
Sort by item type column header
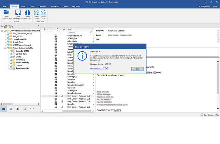(x=58, y=29)
